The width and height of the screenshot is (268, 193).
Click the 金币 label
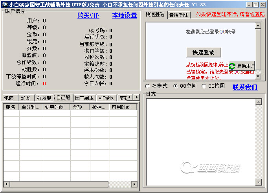pos(33,34)
